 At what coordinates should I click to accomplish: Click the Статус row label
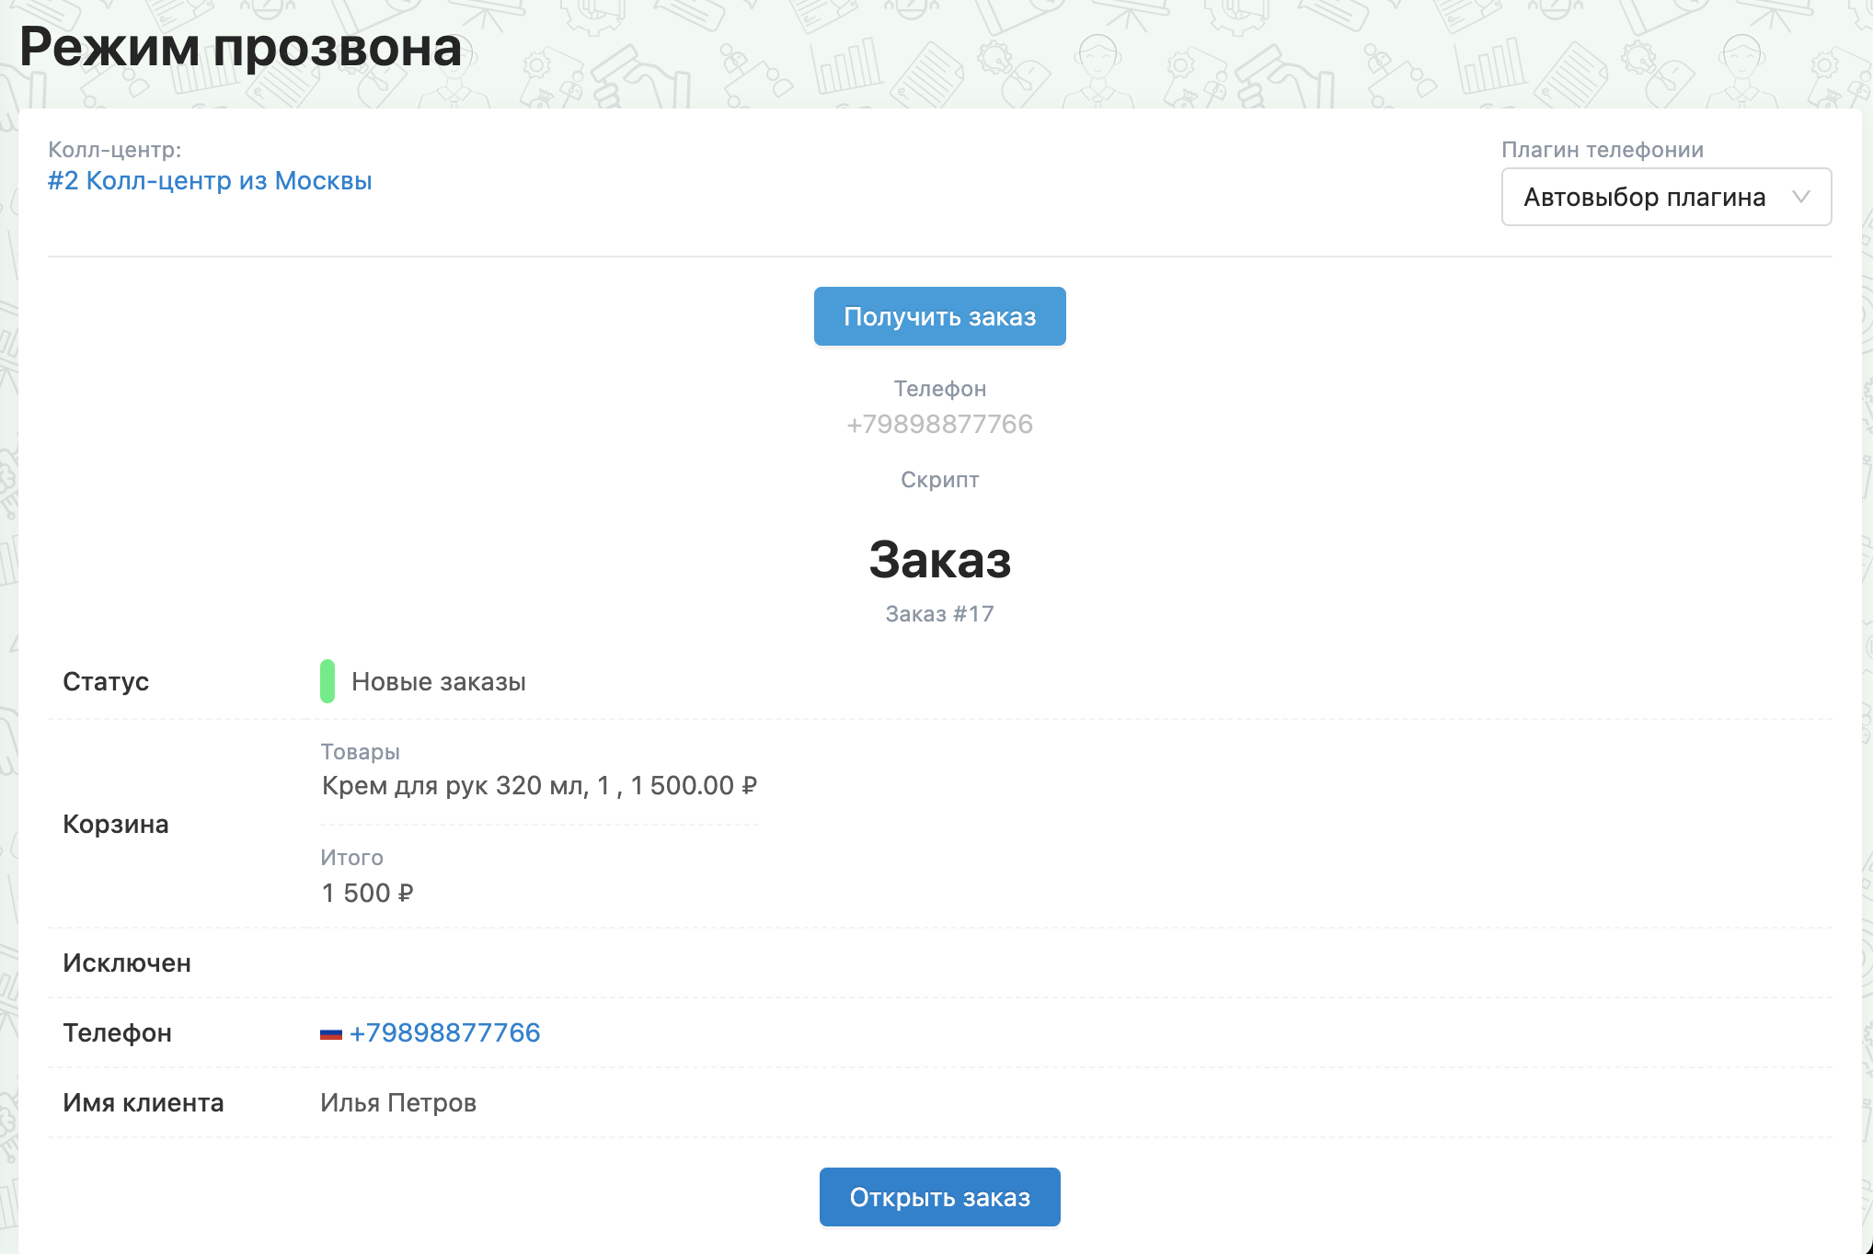pyautogui.click(x=106, y=681)
